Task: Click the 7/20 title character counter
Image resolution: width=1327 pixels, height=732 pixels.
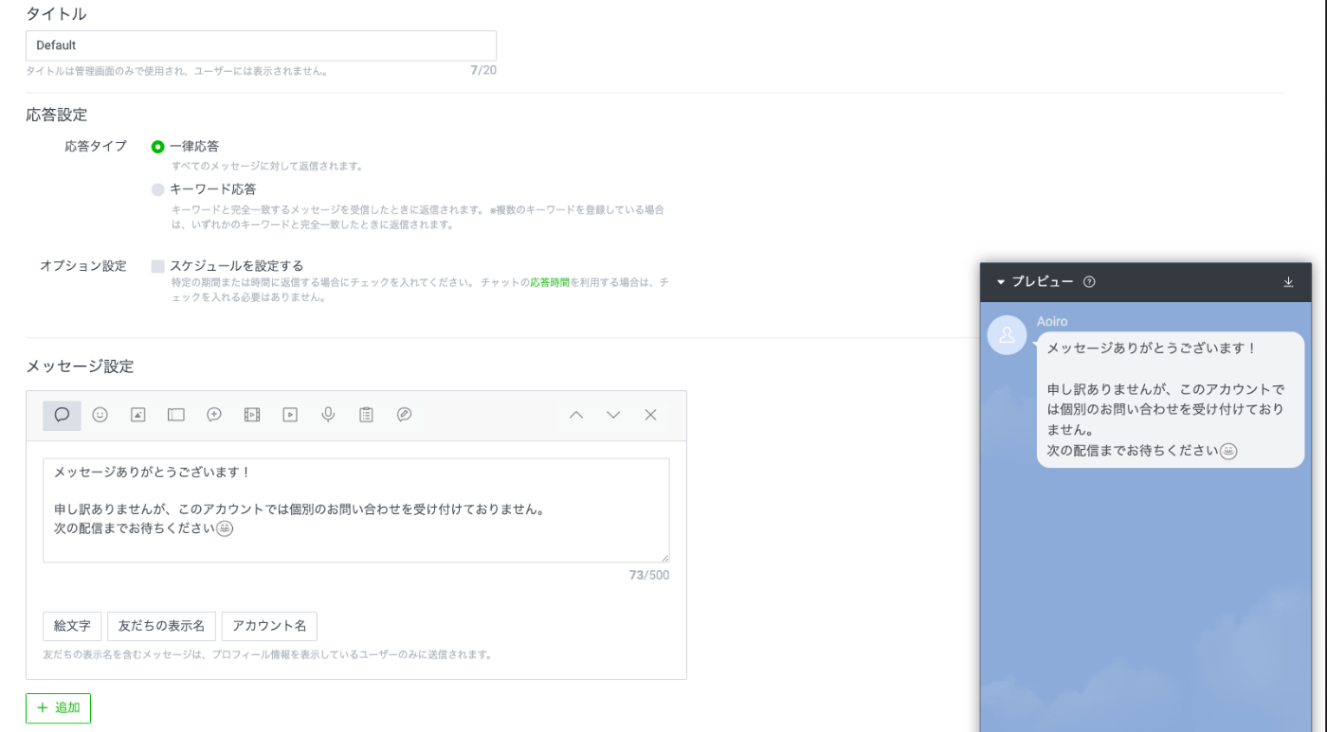Action: click(x=483, y=71)
